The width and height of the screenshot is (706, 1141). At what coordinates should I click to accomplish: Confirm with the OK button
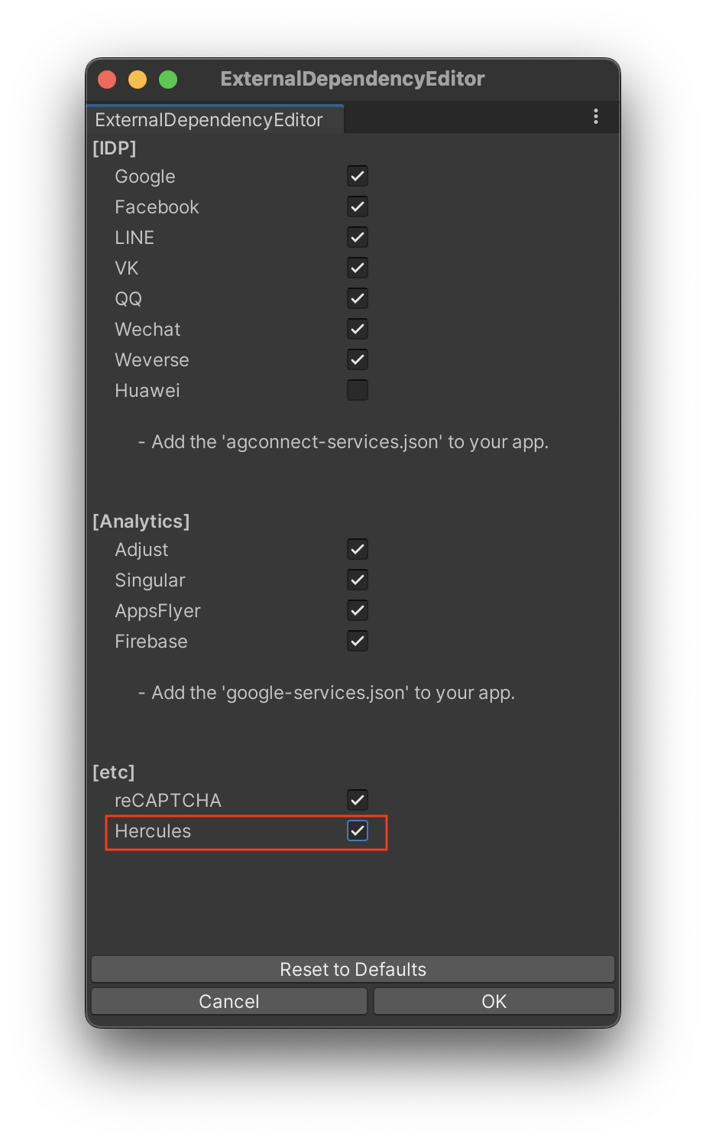pos(494,1001)
